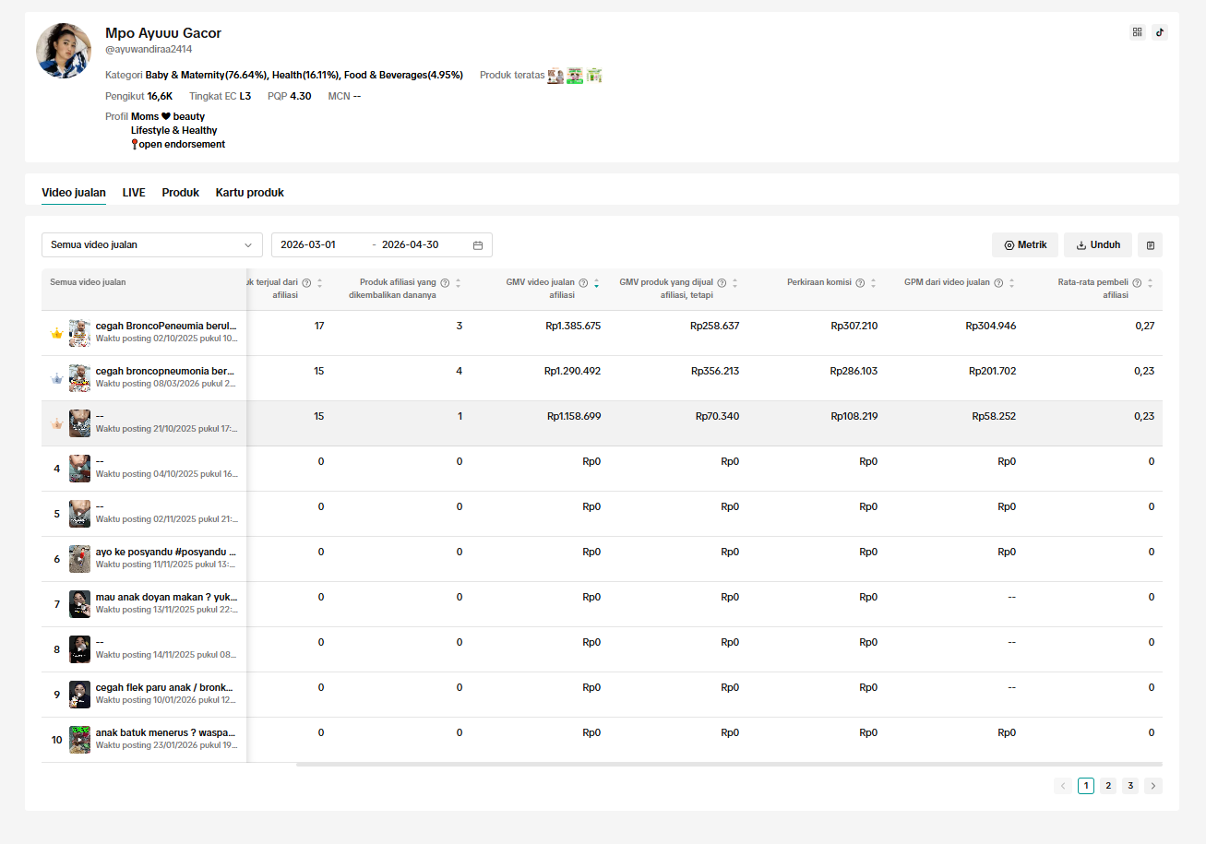This screenshot has height=844, width=1206.
Task: Click the help icon beside GPM dari video jualan
Action: 998,283
